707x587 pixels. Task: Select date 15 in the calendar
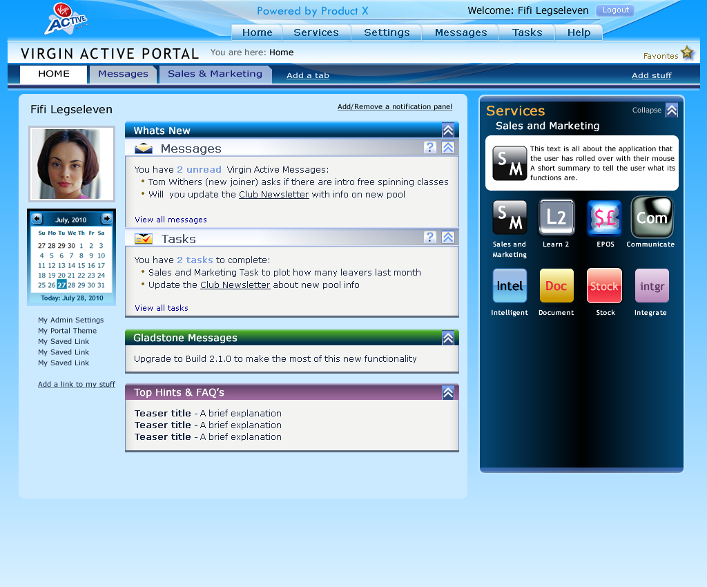click(81, 266)
